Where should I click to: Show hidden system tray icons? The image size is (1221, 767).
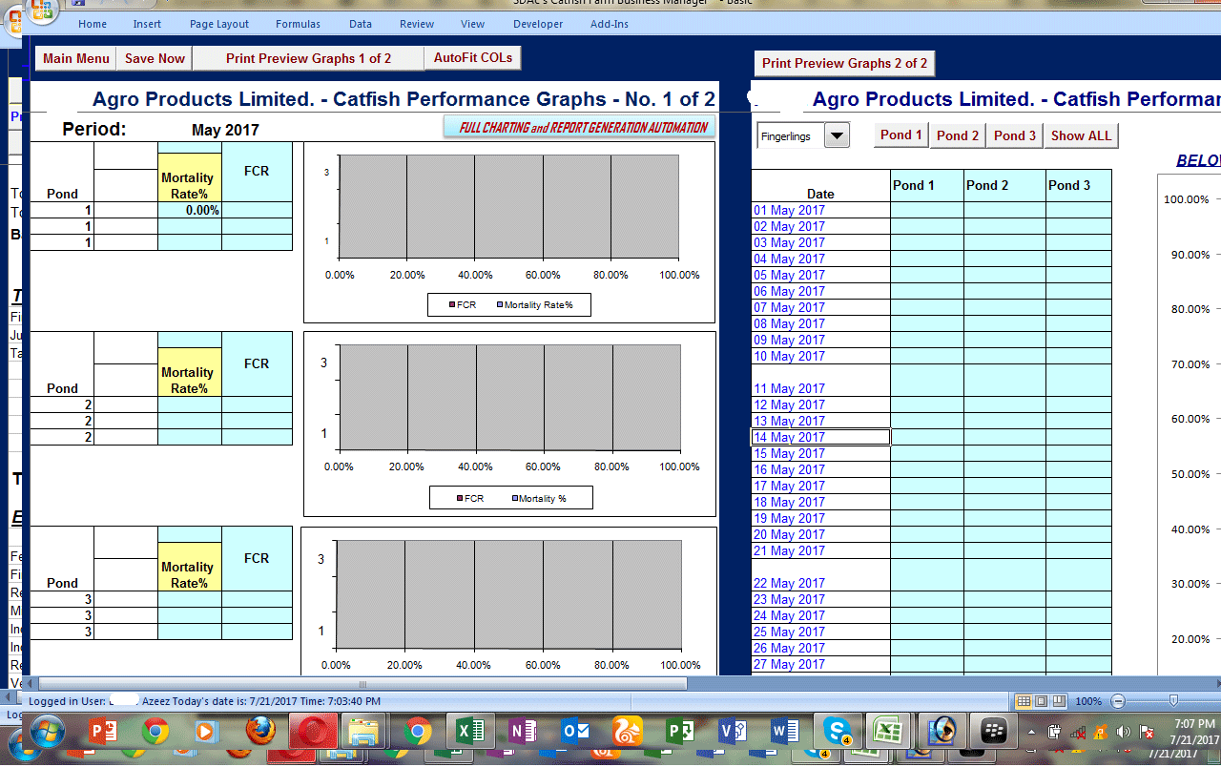point(1032,733)
